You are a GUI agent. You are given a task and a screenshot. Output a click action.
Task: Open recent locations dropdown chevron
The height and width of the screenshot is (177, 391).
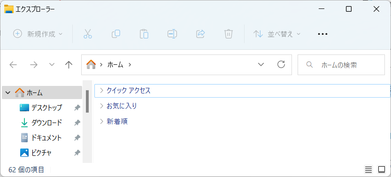52,65
